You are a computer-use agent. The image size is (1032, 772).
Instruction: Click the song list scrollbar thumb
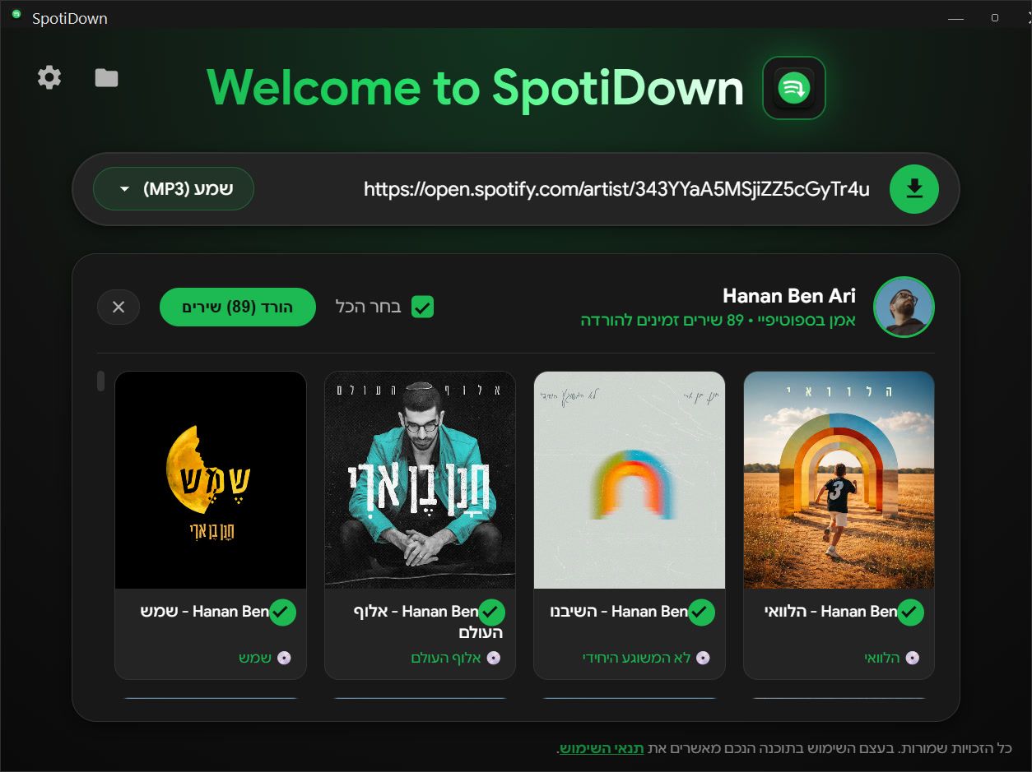click(x=100, y=381)
